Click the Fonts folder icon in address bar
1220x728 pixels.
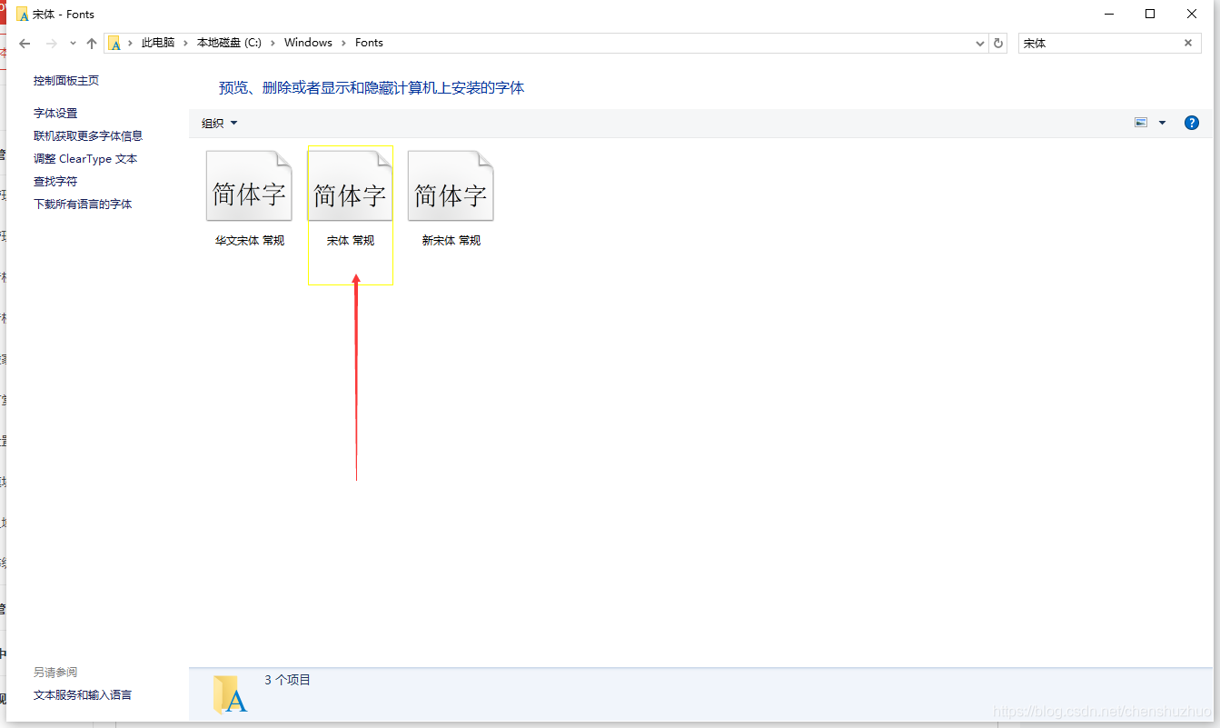(x=114, y=44)
